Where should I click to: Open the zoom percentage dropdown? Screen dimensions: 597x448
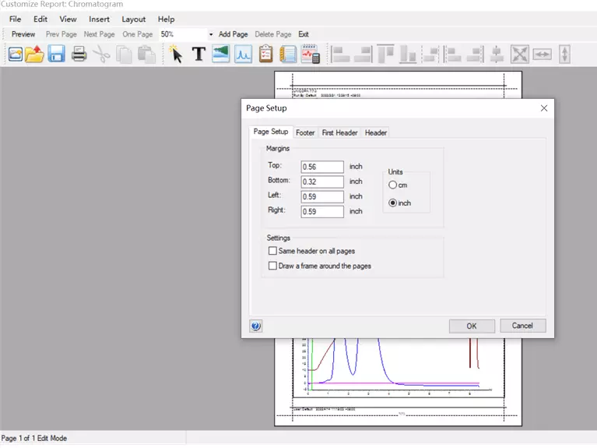coord(210,34)
